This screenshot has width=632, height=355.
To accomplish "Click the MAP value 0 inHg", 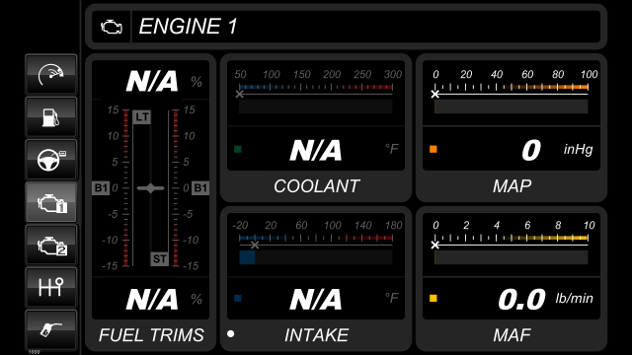I will tap(531, 150).
